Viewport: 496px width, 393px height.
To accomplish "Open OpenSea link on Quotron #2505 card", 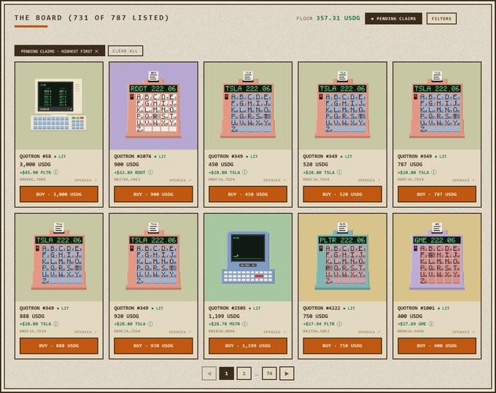I will click(x=275, y=332).
